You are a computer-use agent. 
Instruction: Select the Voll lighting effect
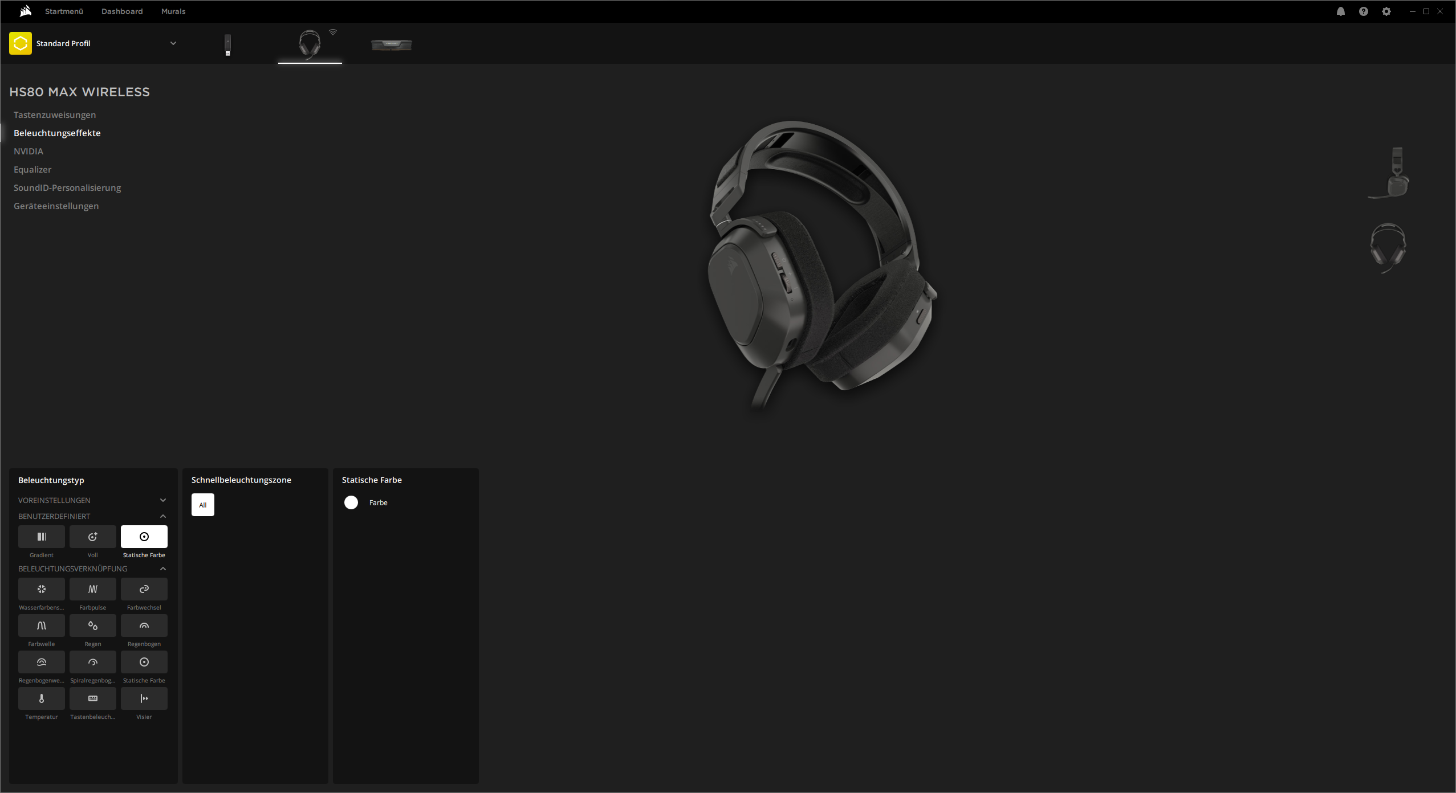tap(93, 536)
